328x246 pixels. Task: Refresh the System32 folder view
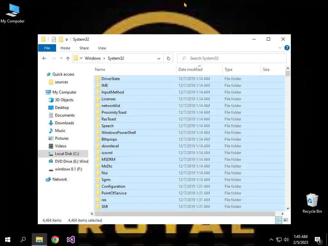pos(168,59)
